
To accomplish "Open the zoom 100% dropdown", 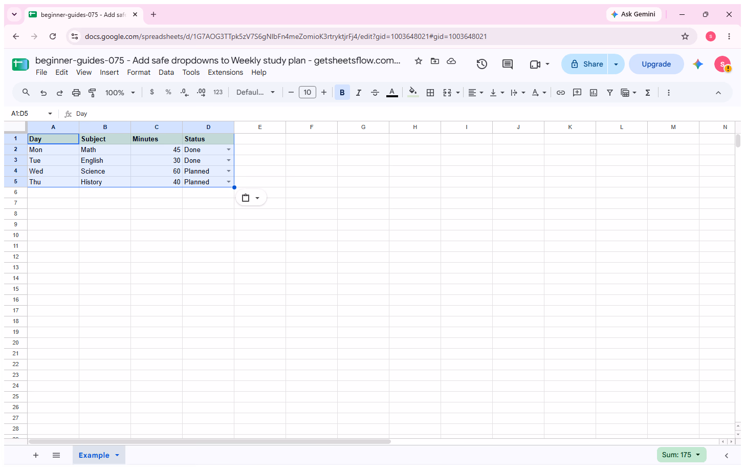I will pyautogui.click(x=120, y=93).
